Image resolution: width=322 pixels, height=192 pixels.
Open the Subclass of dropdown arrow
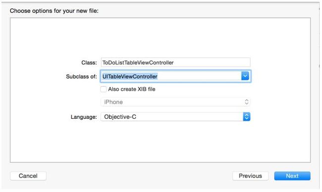point(245,76)
